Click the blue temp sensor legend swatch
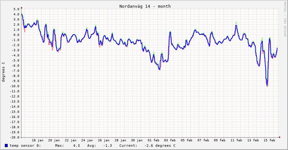Viewport: 288px width, 150px height. pyautogui.click(x=6, y=146)
